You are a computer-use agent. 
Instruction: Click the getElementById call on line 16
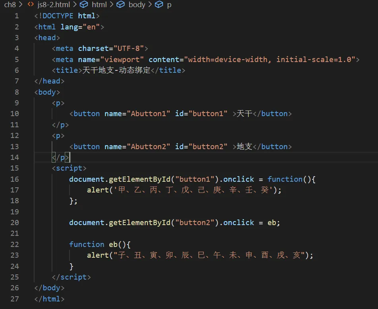(139, 179)
